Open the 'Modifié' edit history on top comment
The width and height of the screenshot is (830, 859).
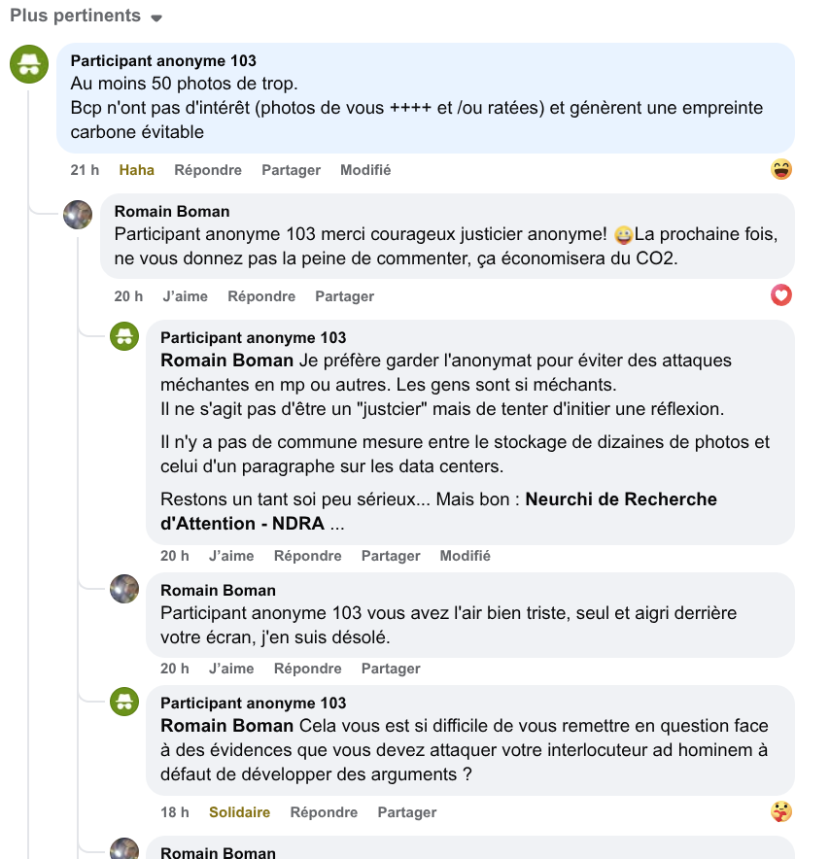point(365,170)
